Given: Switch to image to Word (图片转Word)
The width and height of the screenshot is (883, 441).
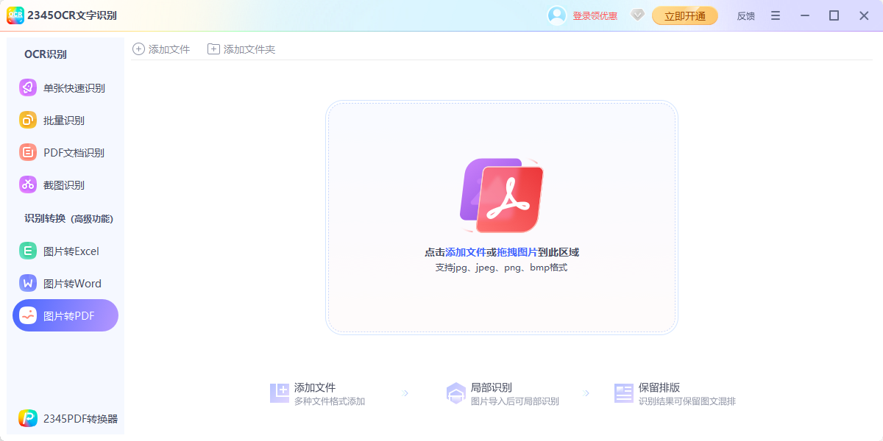Looking at the screenshot, I should click(x=72, y=284).
